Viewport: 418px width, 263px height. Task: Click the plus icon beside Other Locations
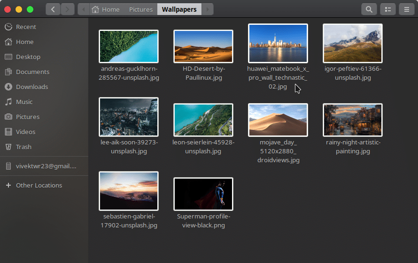(x=8, y=185)
